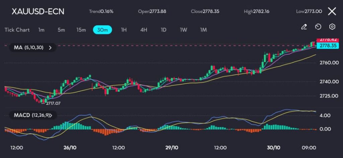Click the highlighted 30m timeframe

tap(102, 30)
